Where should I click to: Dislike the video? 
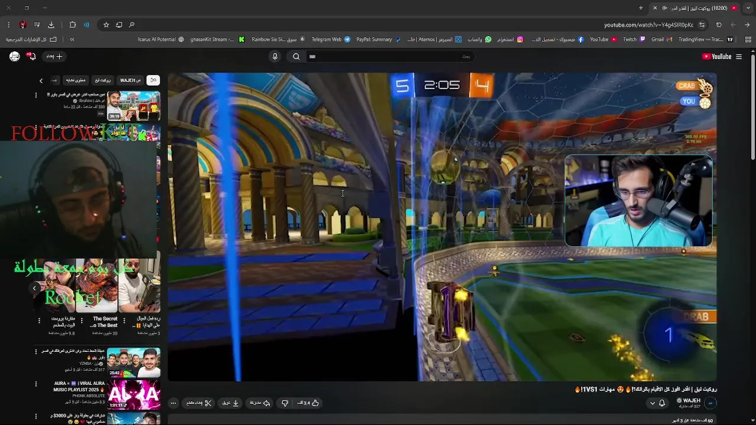tap(285, 403)
